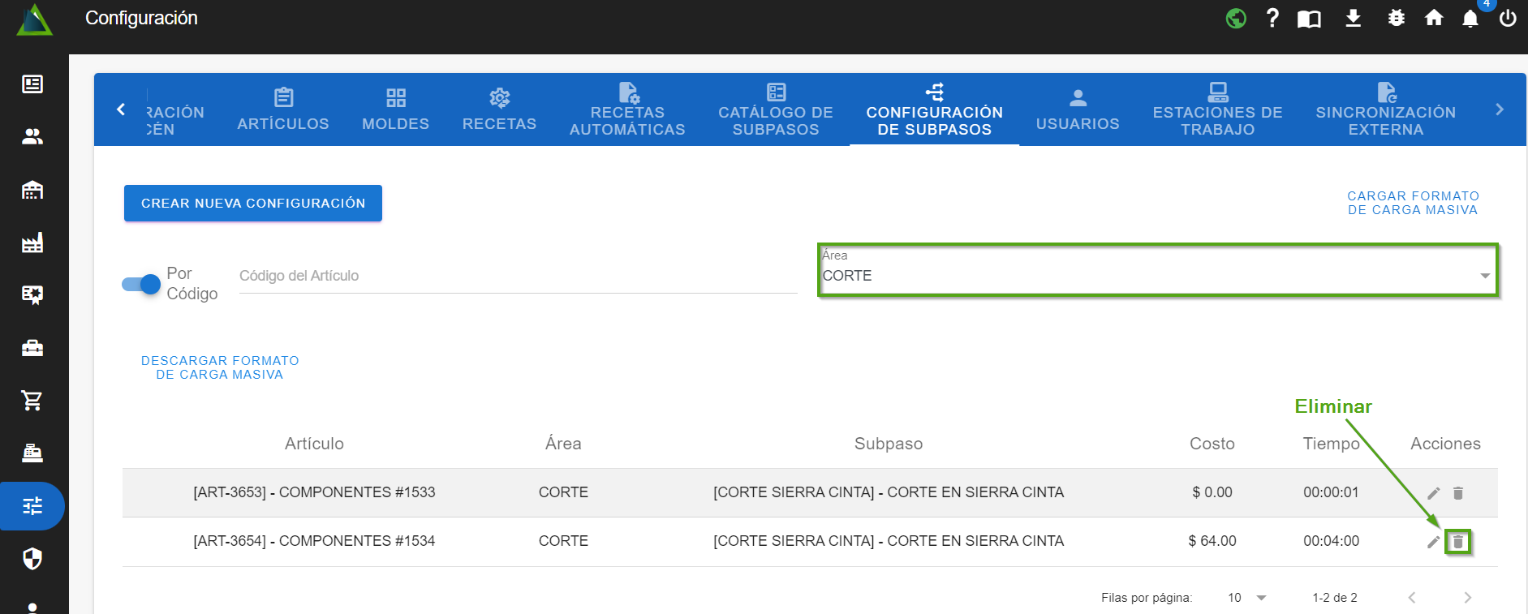
Task: Open shopping cart in sidebar
Action: coord(32,400)
